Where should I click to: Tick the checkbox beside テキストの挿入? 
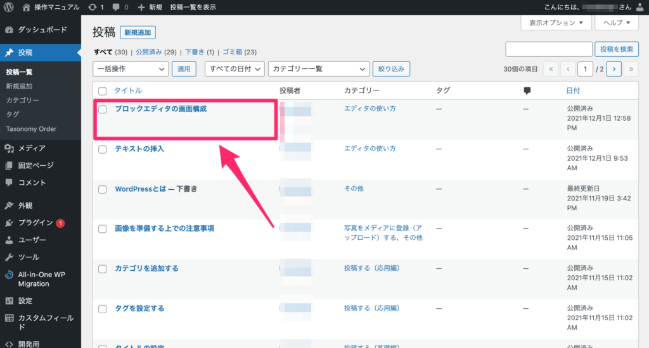coord(103,149)
